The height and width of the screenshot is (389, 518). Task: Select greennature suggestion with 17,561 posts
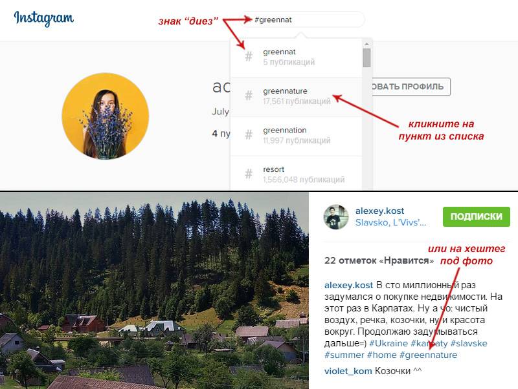pos(296,97)
